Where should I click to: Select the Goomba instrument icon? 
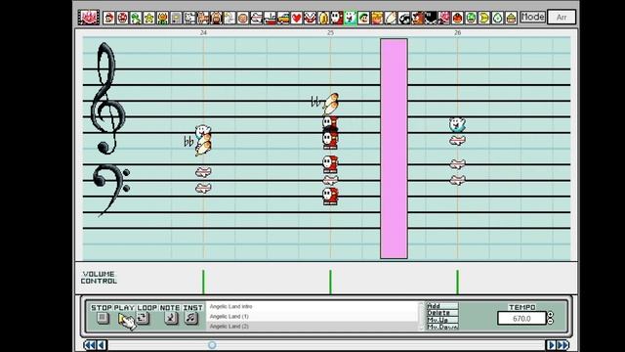pyautogui.click(x=417, y=18)
